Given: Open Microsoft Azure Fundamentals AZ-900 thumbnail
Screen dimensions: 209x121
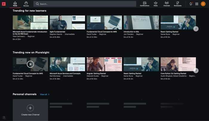Looking at the screenshot, I should (x=30, y=22).
